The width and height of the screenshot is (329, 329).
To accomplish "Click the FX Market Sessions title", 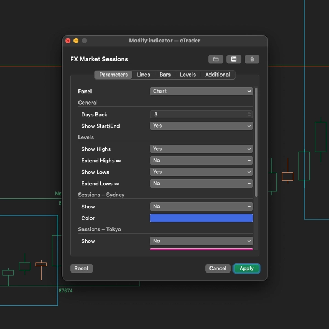I will (x=99, y=59).
